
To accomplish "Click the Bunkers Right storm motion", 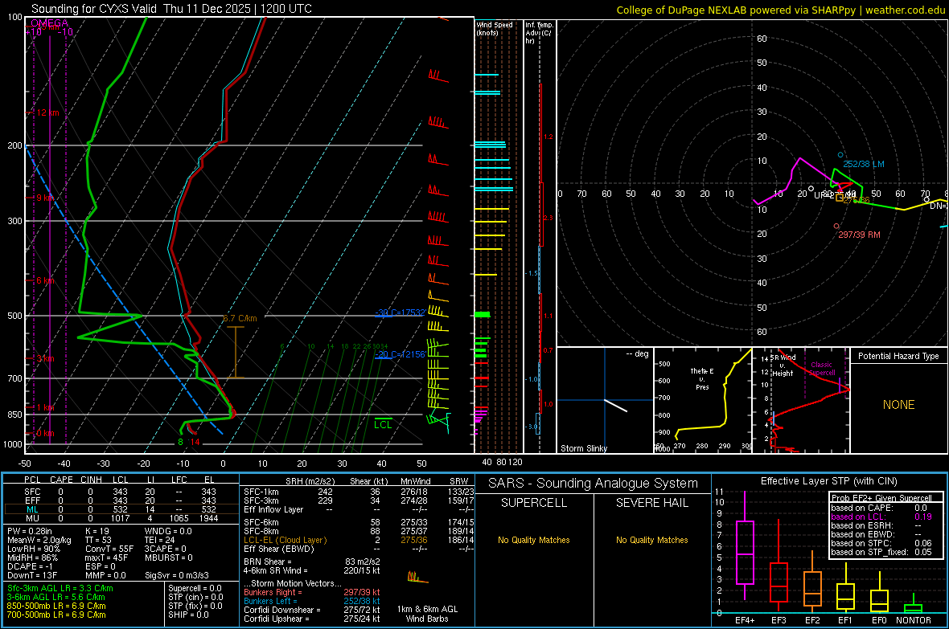I will coord(311,592).
